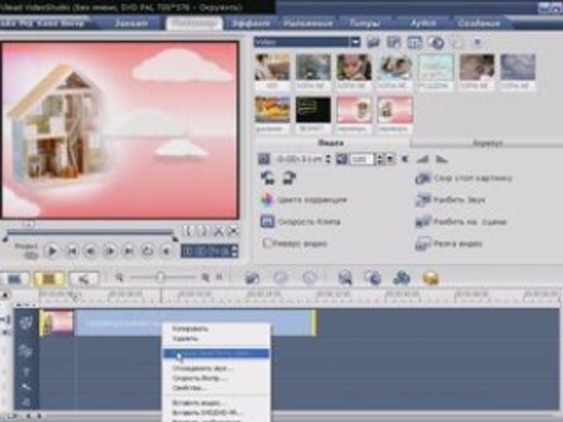Click the golden smart proxy icon
Screen dimensions: 563x422
click(430, 278)
